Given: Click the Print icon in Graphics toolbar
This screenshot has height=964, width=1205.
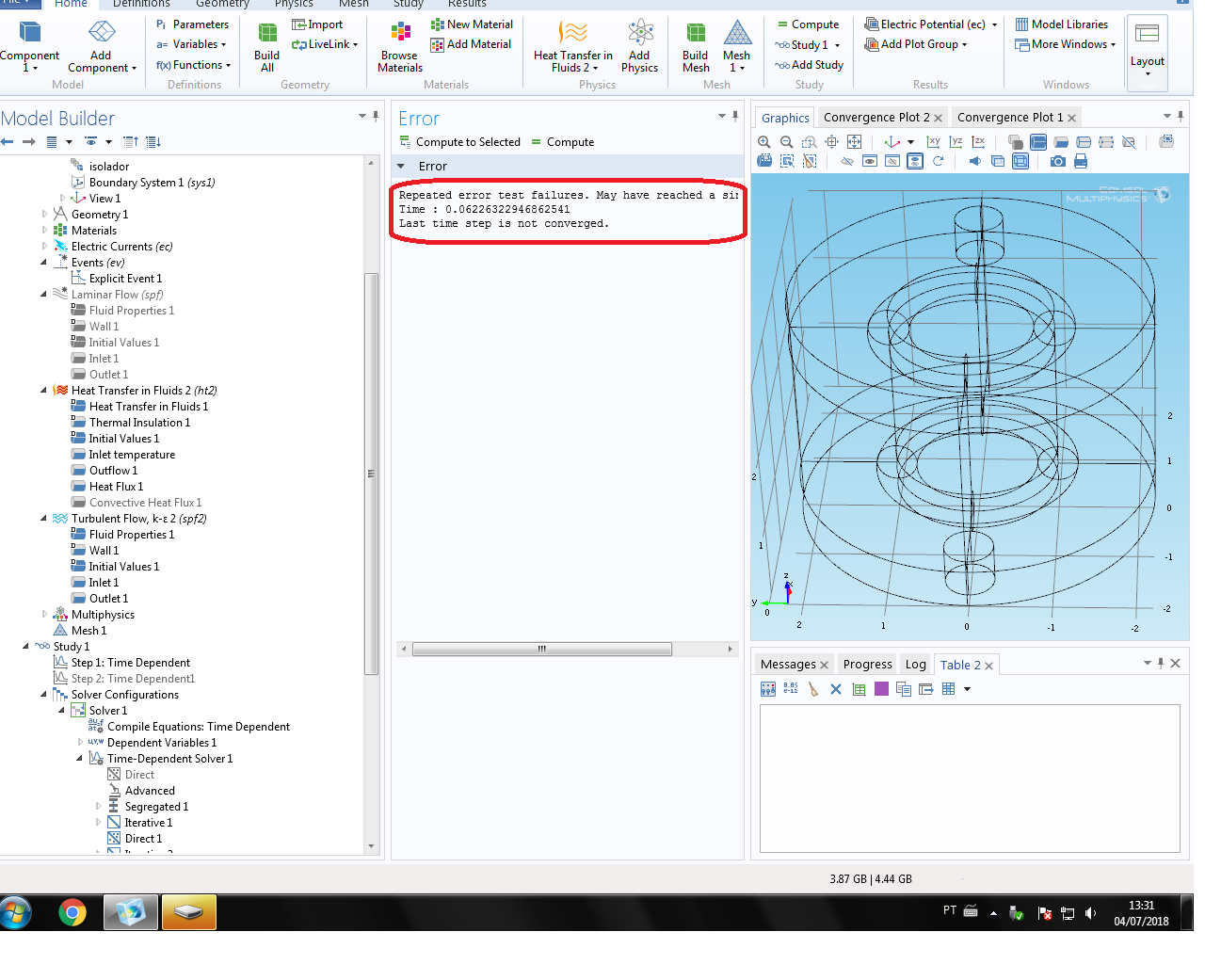Looking at the screenshot, I should coord(1081,162).
